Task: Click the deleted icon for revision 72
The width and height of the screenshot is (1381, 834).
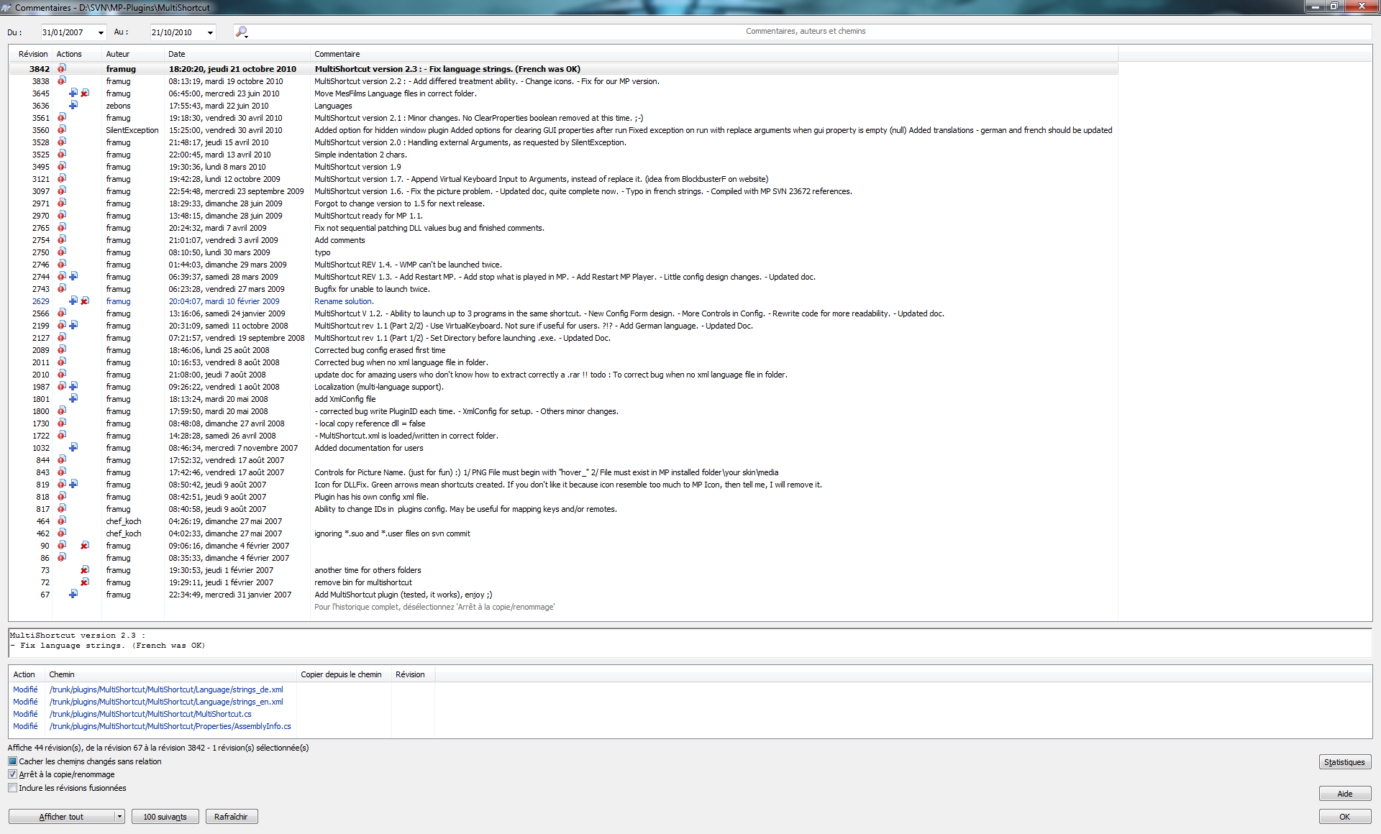Action: (85, 582)
